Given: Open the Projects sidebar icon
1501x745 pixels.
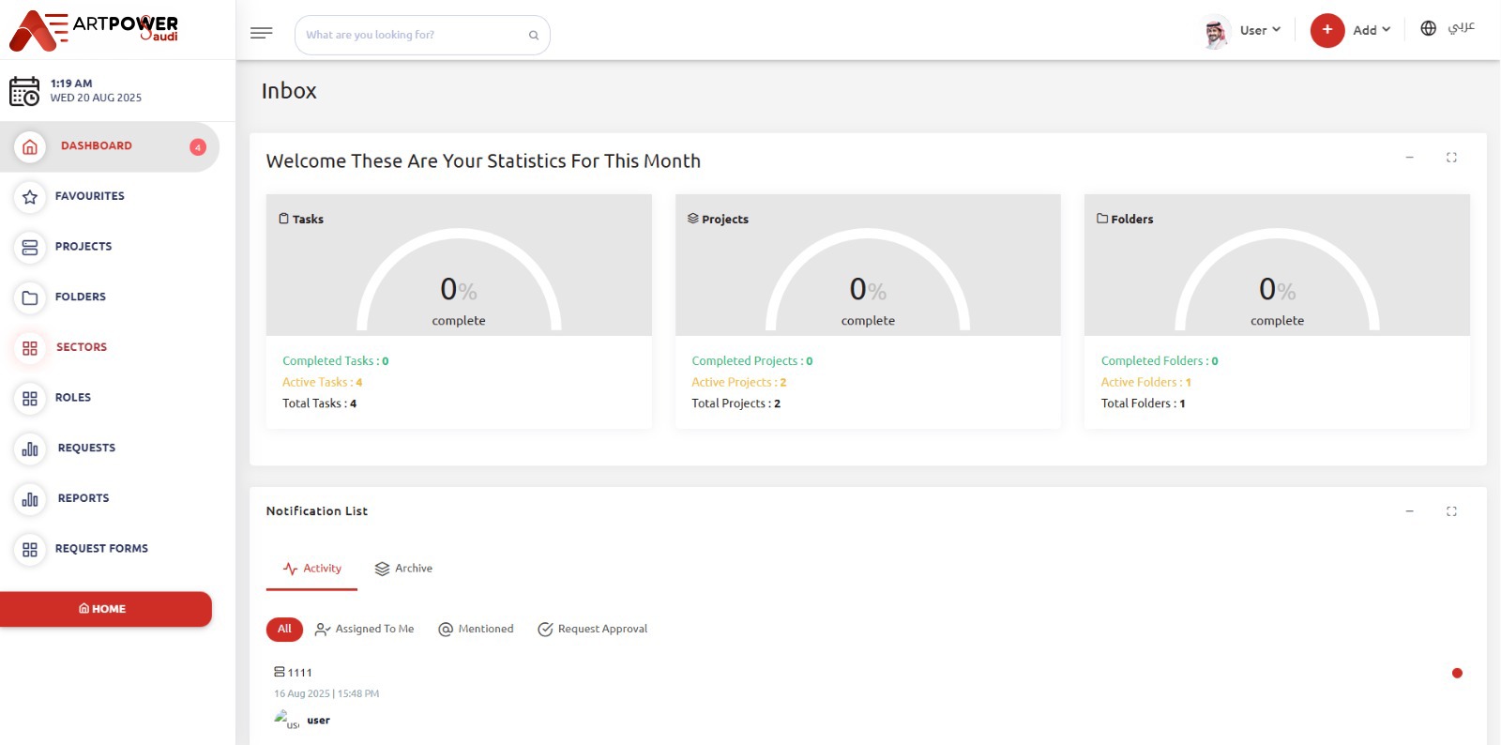Looking at the screenshot, I should [30, 247].
